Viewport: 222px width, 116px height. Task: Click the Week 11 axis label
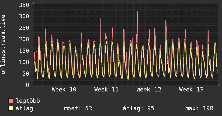(x=106, y=90)
